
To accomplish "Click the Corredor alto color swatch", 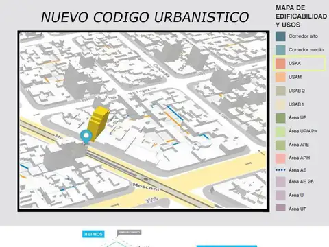I will [x=280, y=36].
